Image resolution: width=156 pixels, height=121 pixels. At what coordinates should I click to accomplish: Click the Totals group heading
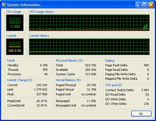click(x=11, y=61)
